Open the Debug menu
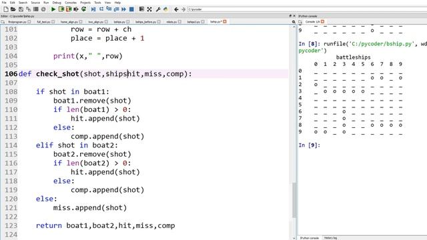Image resolution: width=427 pixels, height=240 pixels. point(57,3)
